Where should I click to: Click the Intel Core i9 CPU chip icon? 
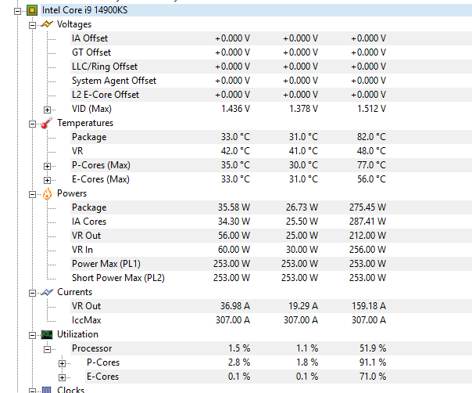coord(32,10)
